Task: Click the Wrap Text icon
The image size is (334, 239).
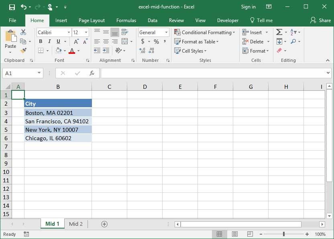Action: point(125,32)
